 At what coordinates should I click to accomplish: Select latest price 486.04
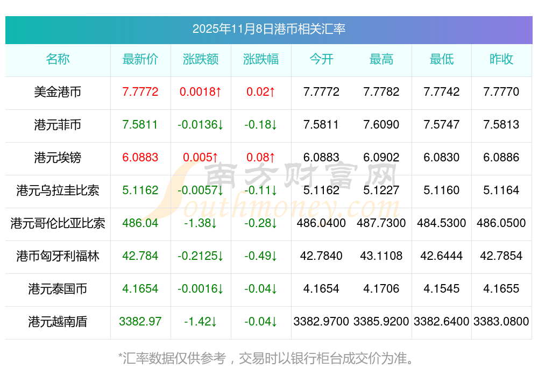pyautogui.click(x=140, y=223)
